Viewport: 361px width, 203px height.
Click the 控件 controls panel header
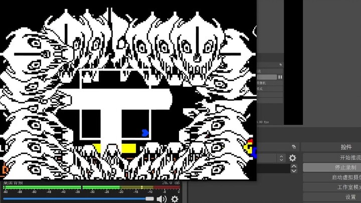tap(346, 147)
